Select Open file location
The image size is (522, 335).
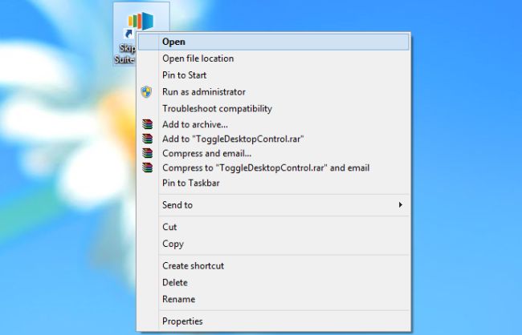[274, 59]
